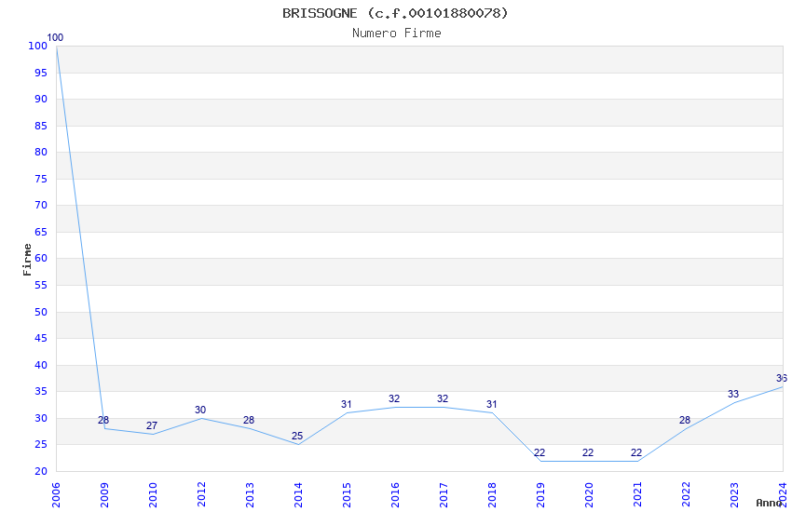Screen dimensions: 792x512
Task: Click the y-axis value 30
Action: pyautogui.click(x=41, y=418)
